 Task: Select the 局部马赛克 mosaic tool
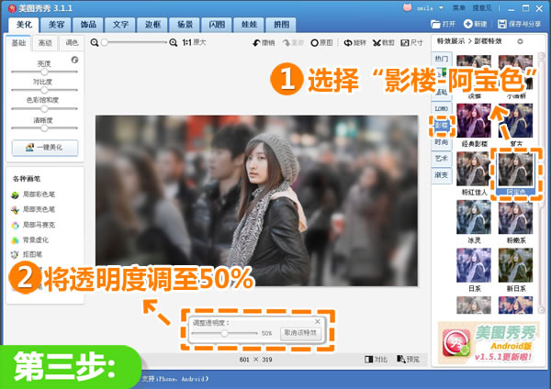point(33,225)
